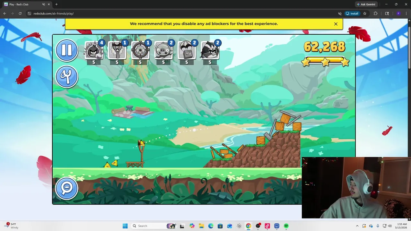Select the Play - Red's Club tab
The width and height of the screenshot is (411, 231).
coord(27,4)
